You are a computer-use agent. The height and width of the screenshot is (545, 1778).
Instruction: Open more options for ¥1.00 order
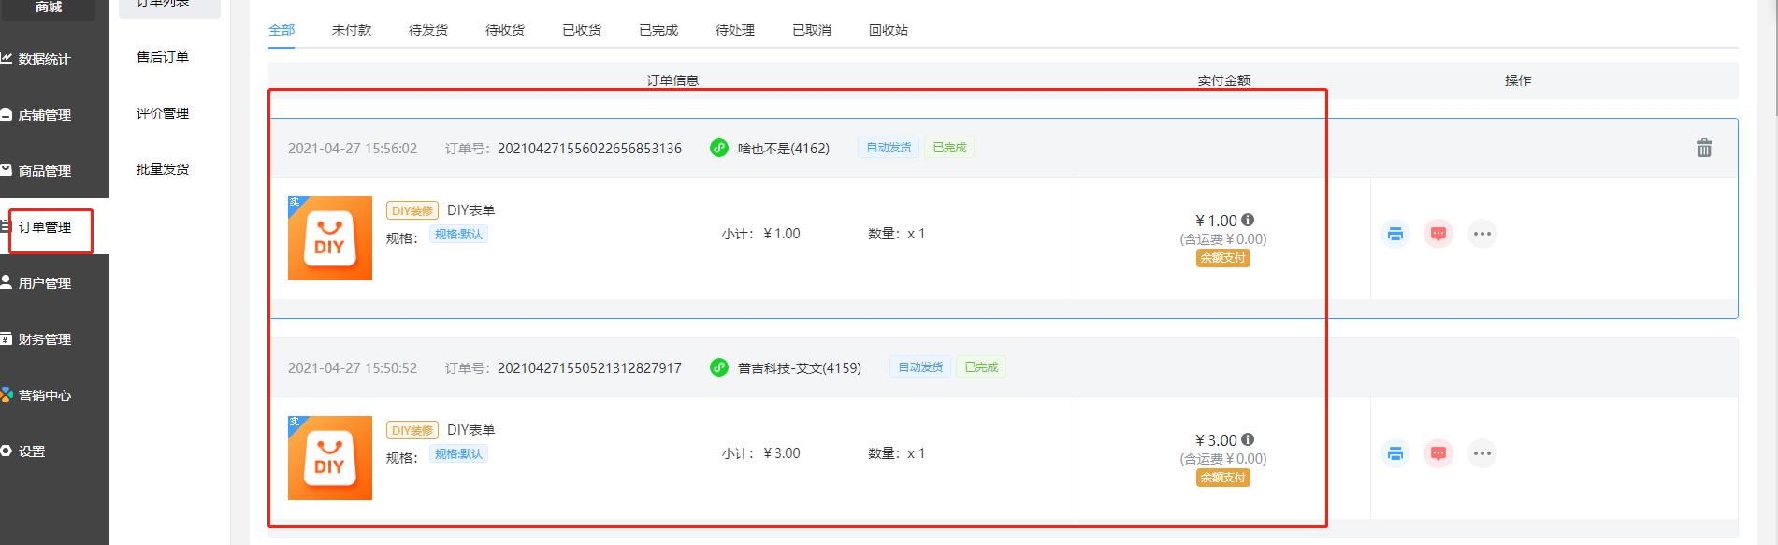[x=1482, y=234]
